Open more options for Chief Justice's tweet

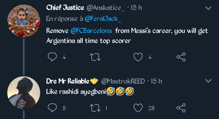click(x=208, y=8)
